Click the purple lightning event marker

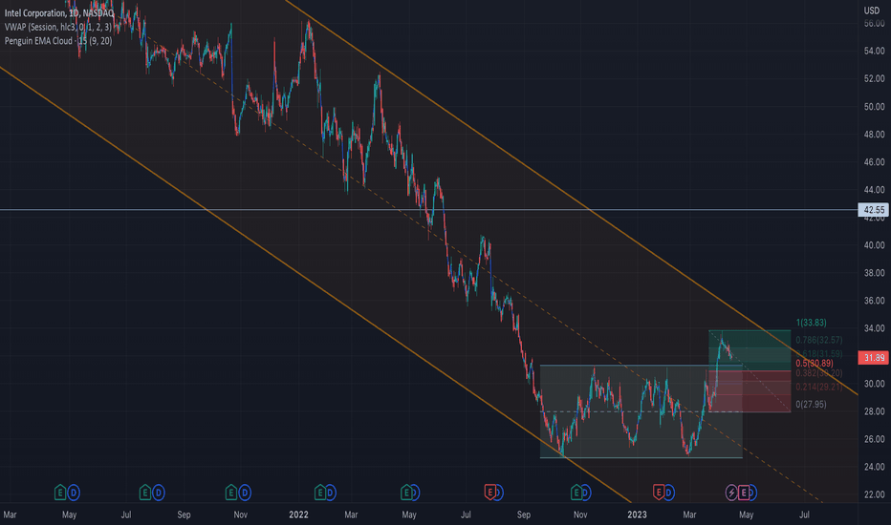pyautogui.click(x=731, y=493)
